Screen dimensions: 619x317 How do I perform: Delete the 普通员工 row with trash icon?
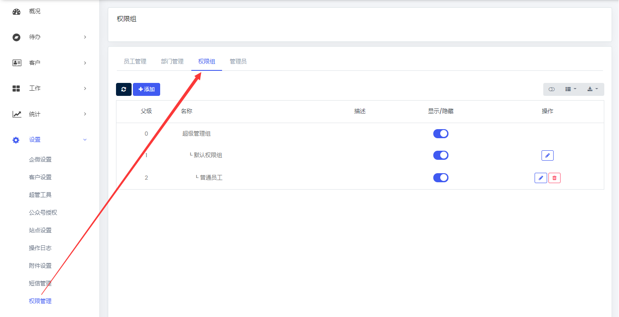tap(555, 178)
